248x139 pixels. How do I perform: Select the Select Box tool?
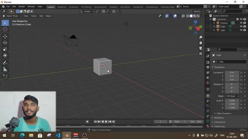pyautogui.click(x=5, y=23)
